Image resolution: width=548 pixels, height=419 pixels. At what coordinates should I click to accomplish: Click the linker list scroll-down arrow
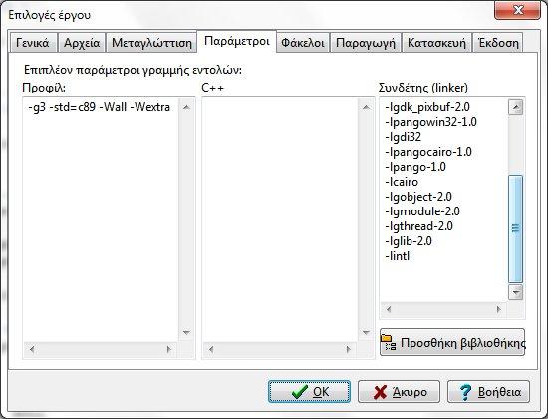pyautogui.click(x=516, y=292)
